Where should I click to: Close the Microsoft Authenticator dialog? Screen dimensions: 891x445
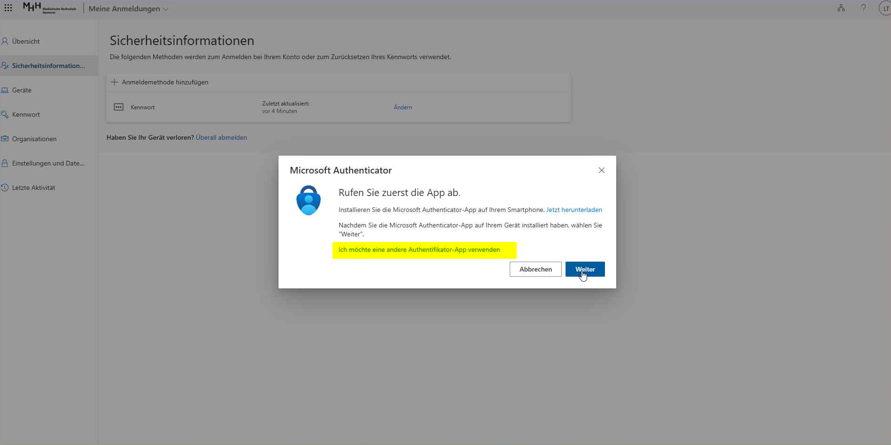(x=602, y=170)
